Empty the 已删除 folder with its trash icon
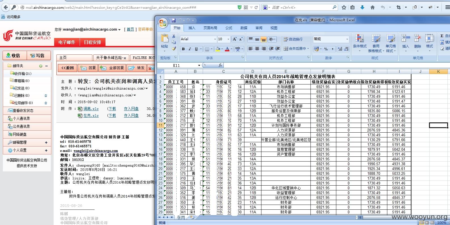Viewport: 450px width, 225px height. (x=46, y=95)
